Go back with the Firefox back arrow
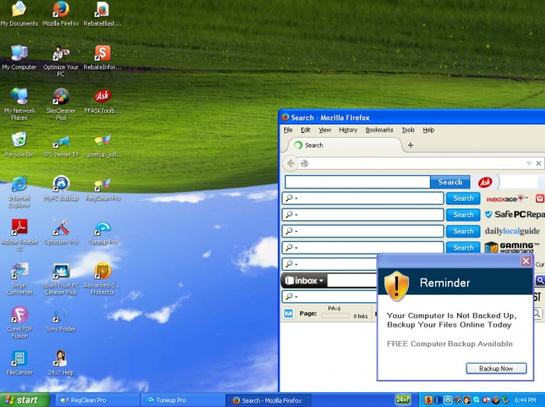 (290, 163)
